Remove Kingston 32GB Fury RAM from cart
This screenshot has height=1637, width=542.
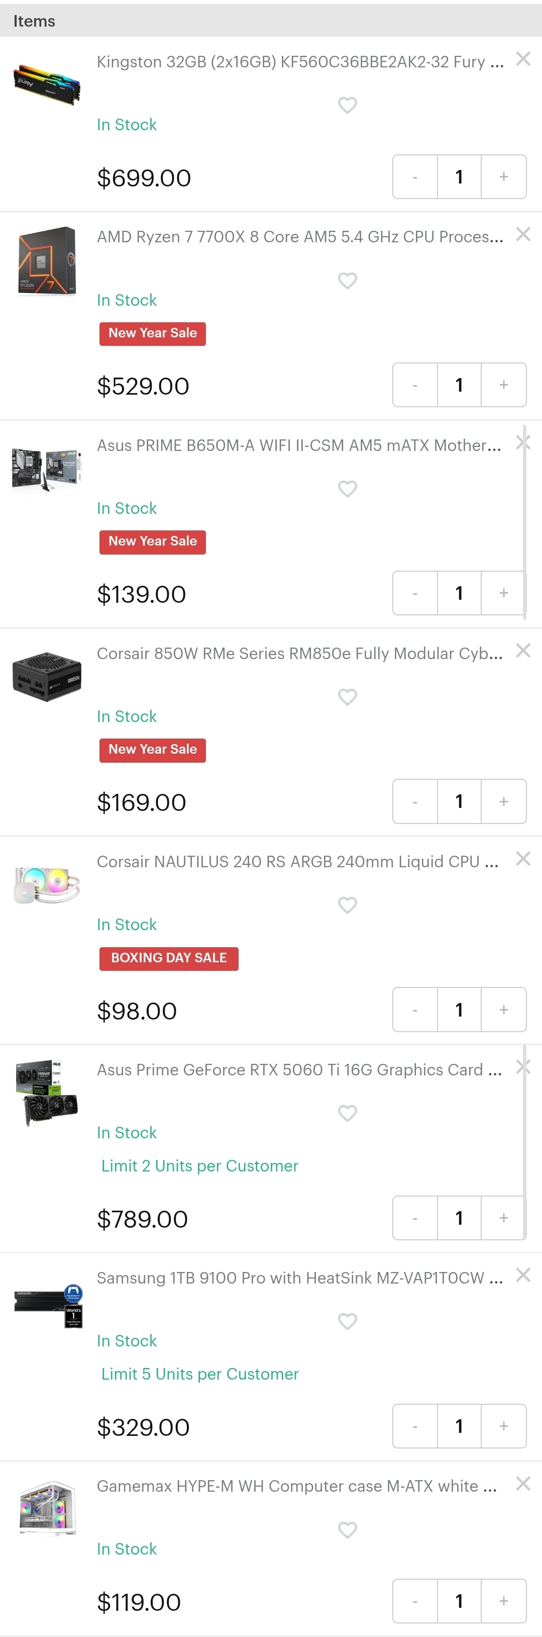[523, 59]
